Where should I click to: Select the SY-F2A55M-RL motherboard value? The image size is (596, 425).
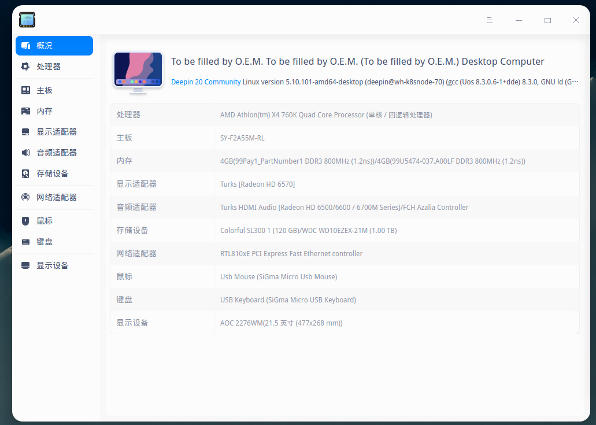coord(242,138)
